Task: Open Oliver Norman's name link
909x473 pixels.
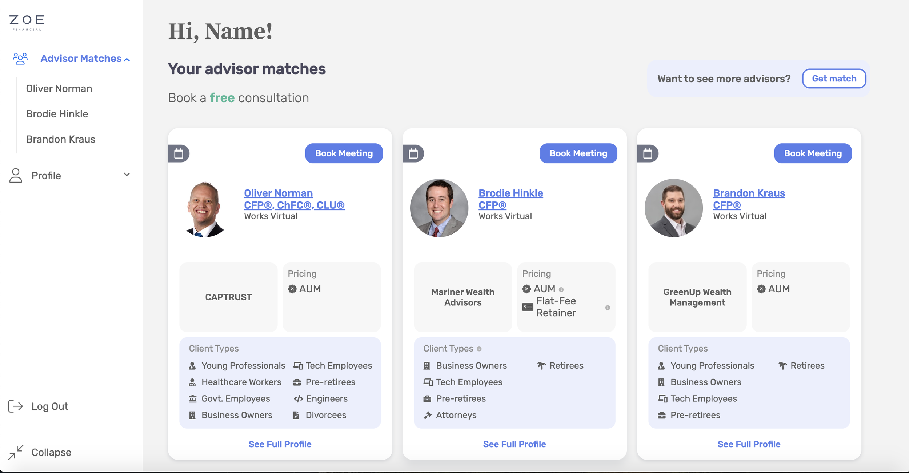Action: pos(278,193)
